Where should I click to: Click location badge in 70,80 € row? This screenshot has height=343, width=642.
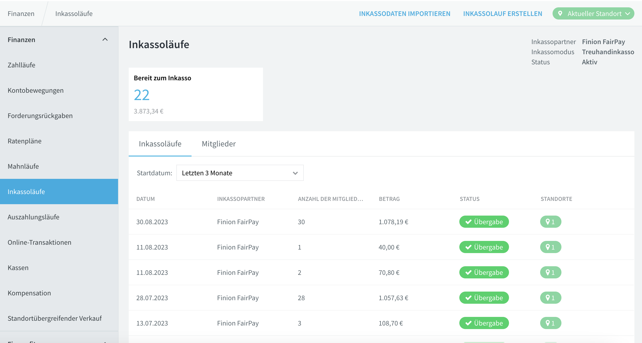[x=551, y=272]
